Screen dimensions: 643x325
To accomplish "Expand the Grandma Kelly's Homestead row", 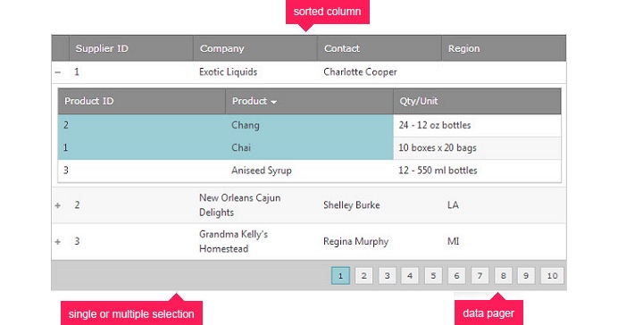I will (58, 242).
